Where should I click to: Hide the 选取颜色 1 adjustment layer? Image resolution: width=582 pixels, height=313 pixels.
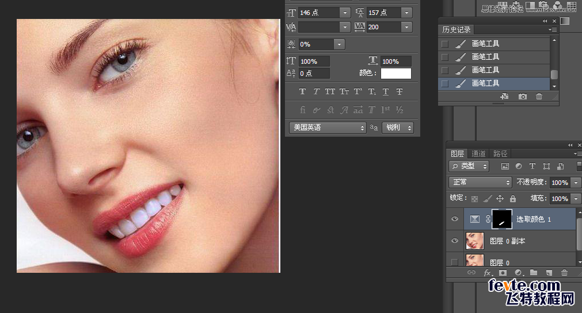pos(455,219)
